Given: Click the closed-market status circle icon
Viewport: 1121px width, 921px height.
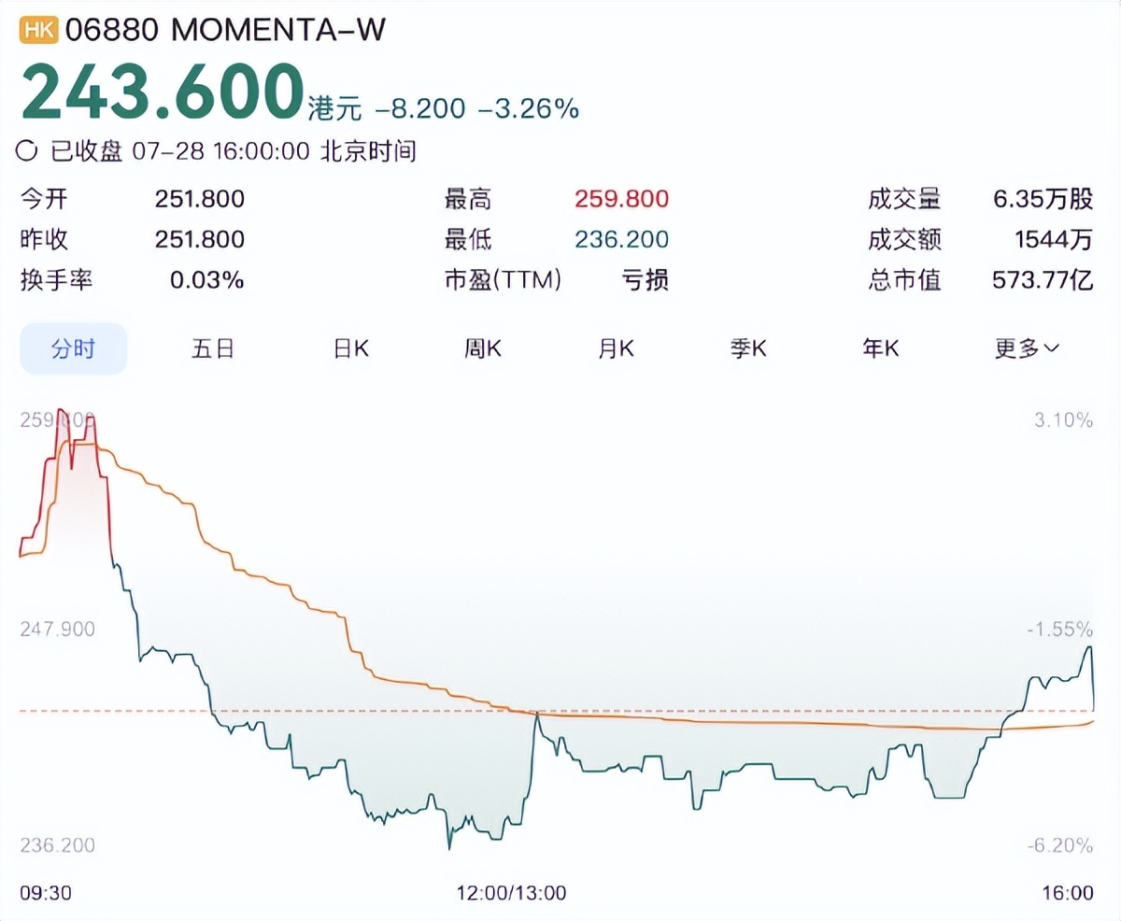Looking at the screenshot, I should (x=29, y=150).
